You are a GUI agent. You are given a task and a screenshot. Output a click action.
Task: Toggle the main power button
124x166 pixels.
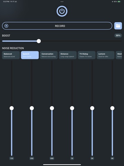(62, 11)
